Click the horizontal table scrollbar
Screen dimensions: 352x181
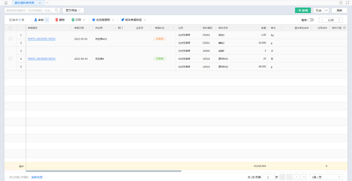(x=104, y=171)
